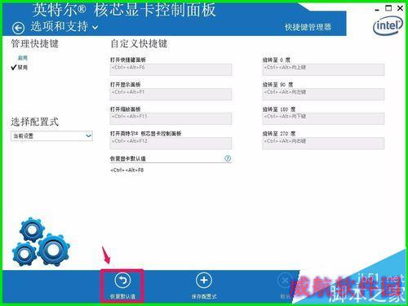Click the 旋转至 180 度 hotkey field
Image resolution: width=408 pixels, height=306 pixels.
pyautogui.click(x=323, y=118)
